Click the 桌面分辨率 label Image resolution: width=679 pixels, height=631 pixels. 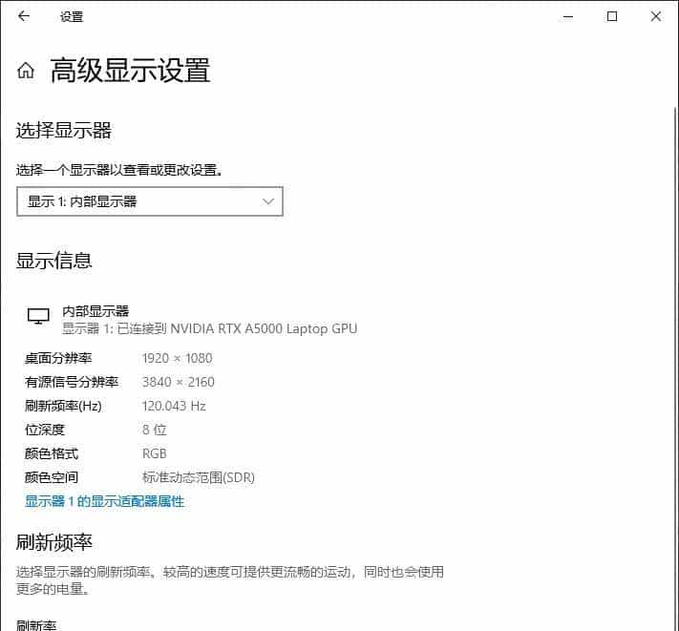(x=58, y=358)
